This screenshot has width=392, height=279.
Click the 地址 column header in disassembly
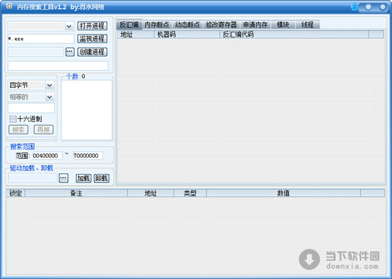tap(136, 35)
